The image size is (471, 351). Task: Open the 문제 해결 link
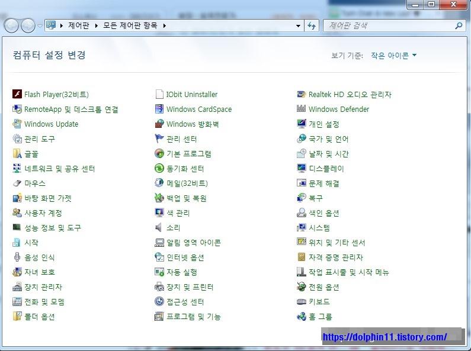click(x=324, y=183)
